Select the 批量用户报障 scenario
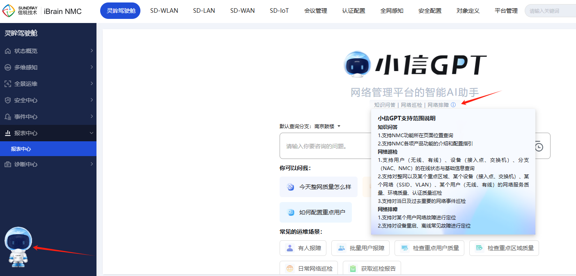576x276 pixels. click(x=360, y=248)
